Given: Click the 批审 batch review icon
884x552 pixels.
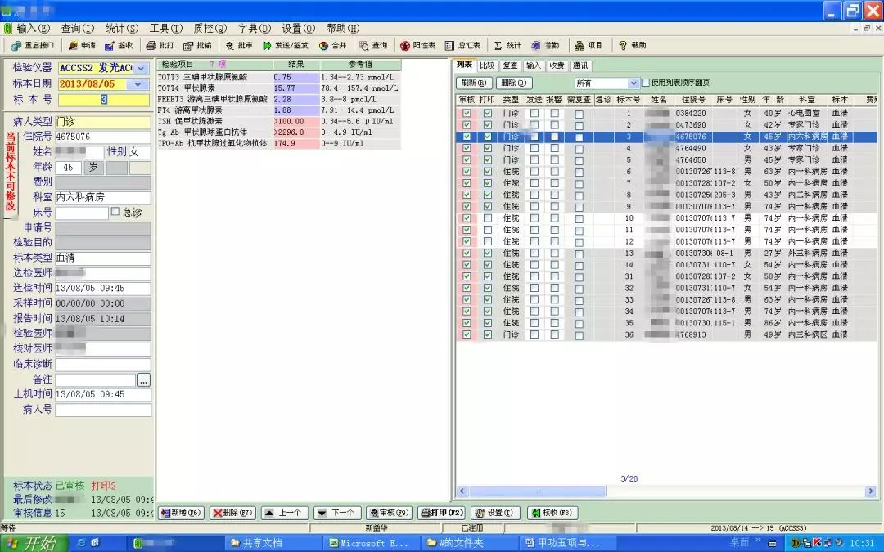Looking at the screenshot, I should (238, 46).
